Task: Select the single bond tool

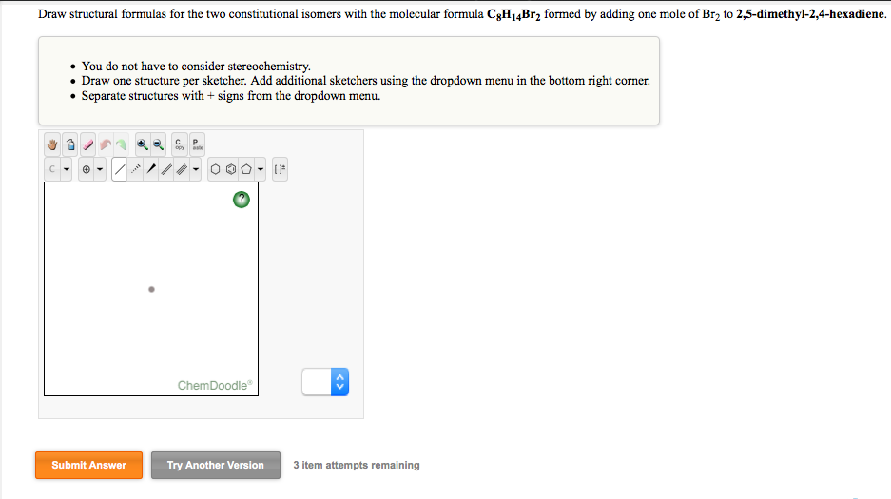Action: [x=120, y=169]
